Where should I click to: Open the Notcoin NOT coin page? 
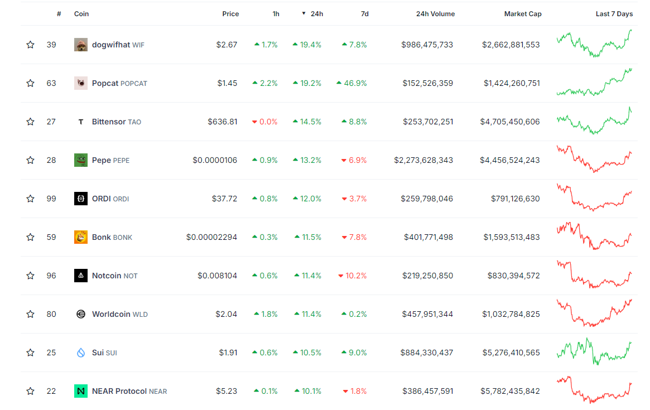pos(114,276)
